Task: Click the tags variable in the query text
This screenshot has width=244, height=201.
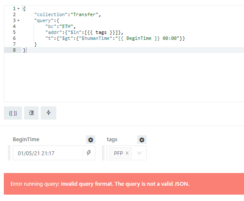Action: tap(101, 32)
